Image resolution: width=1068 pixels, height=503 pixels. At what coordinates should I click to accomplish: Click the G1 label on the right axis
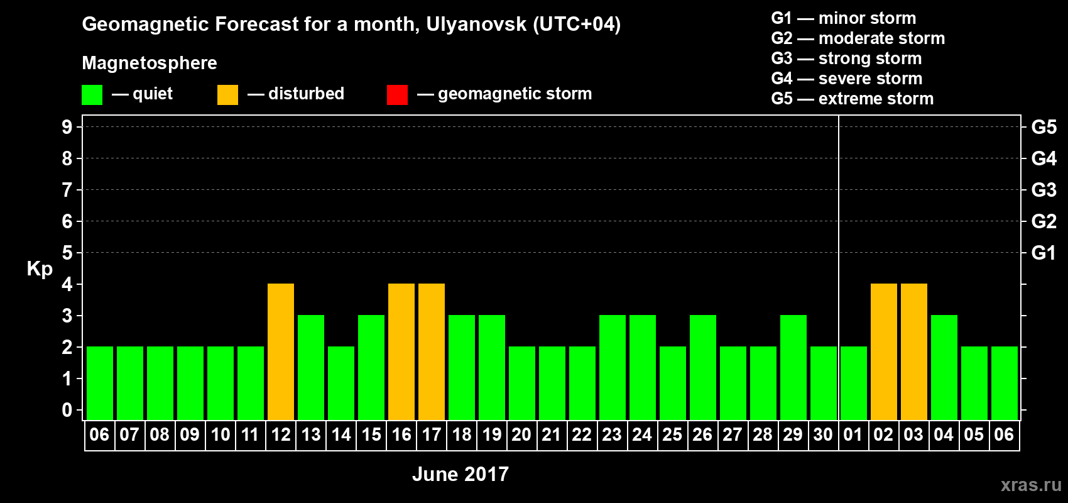coord(1044,253)
